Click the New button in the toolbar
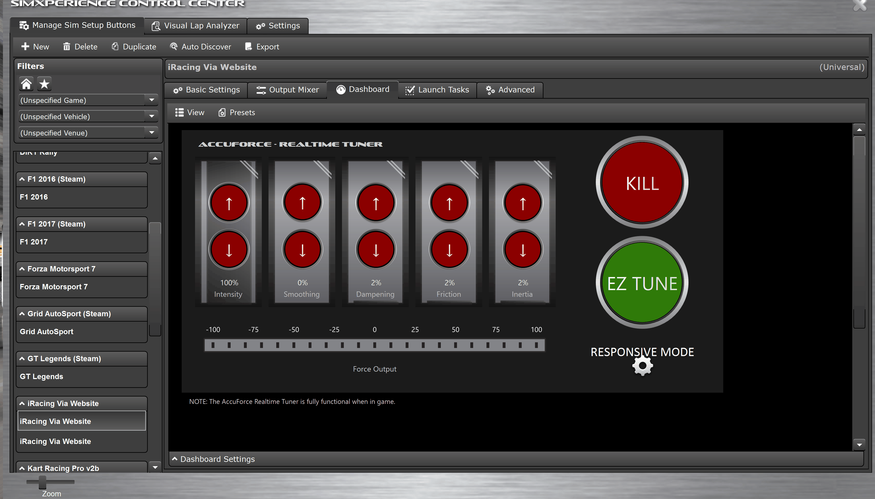Screen dimensions: 875x499 (35, 46)
